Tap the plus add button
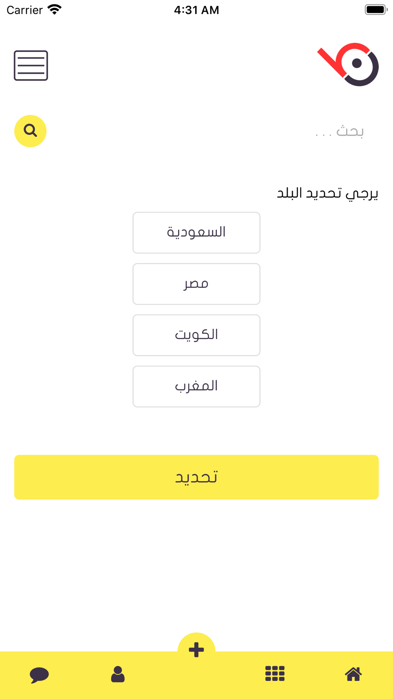The width and height of the screenshot is (393, 699). coord(196,650)
